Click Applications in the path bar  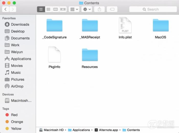pos(81,130)
